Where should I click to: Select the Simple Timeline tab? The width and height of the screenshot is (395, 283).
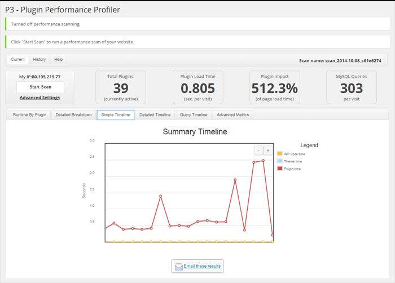(x=115, y=115)
